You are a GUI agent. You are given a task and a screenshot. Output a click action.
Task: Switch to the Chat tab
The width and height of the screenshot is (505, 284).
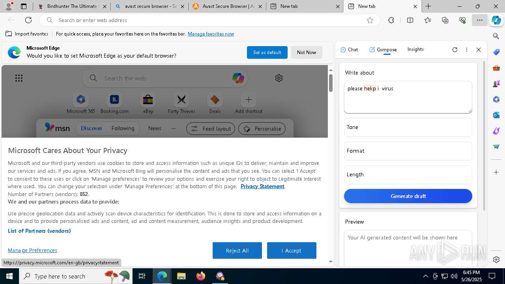pyautogui.click(x=349, y=50)
